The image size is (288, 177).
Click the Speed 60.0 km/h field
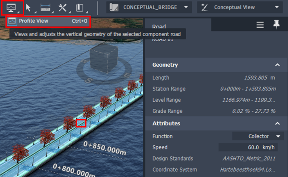click(248, 147)
